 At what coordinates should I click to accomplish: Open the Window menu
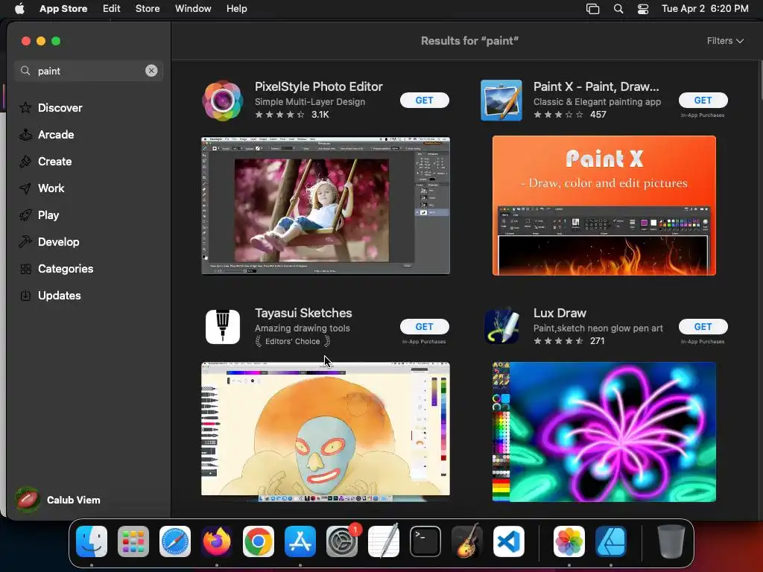pos(193,9)
